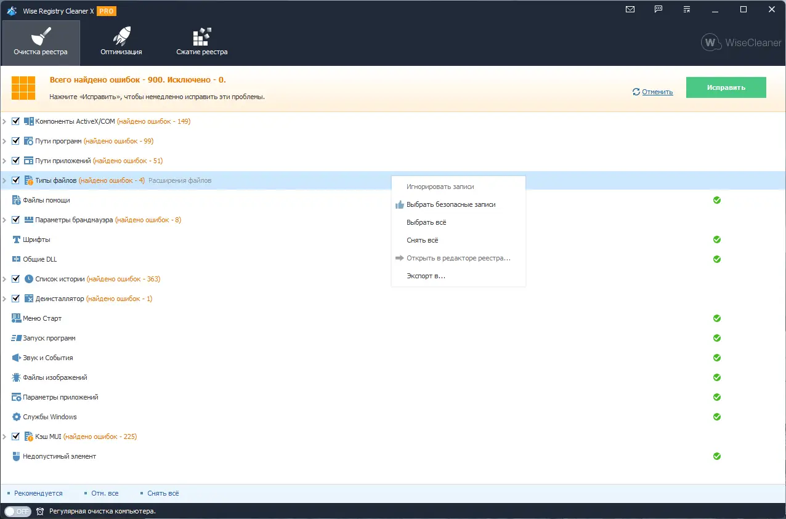Image resolution: width=786 pixels, height=519 pixels.
Task: Click the Деинсталлятор icon
Action: tap(29, 299)
